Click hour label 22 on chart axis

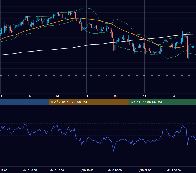point(144,97)
